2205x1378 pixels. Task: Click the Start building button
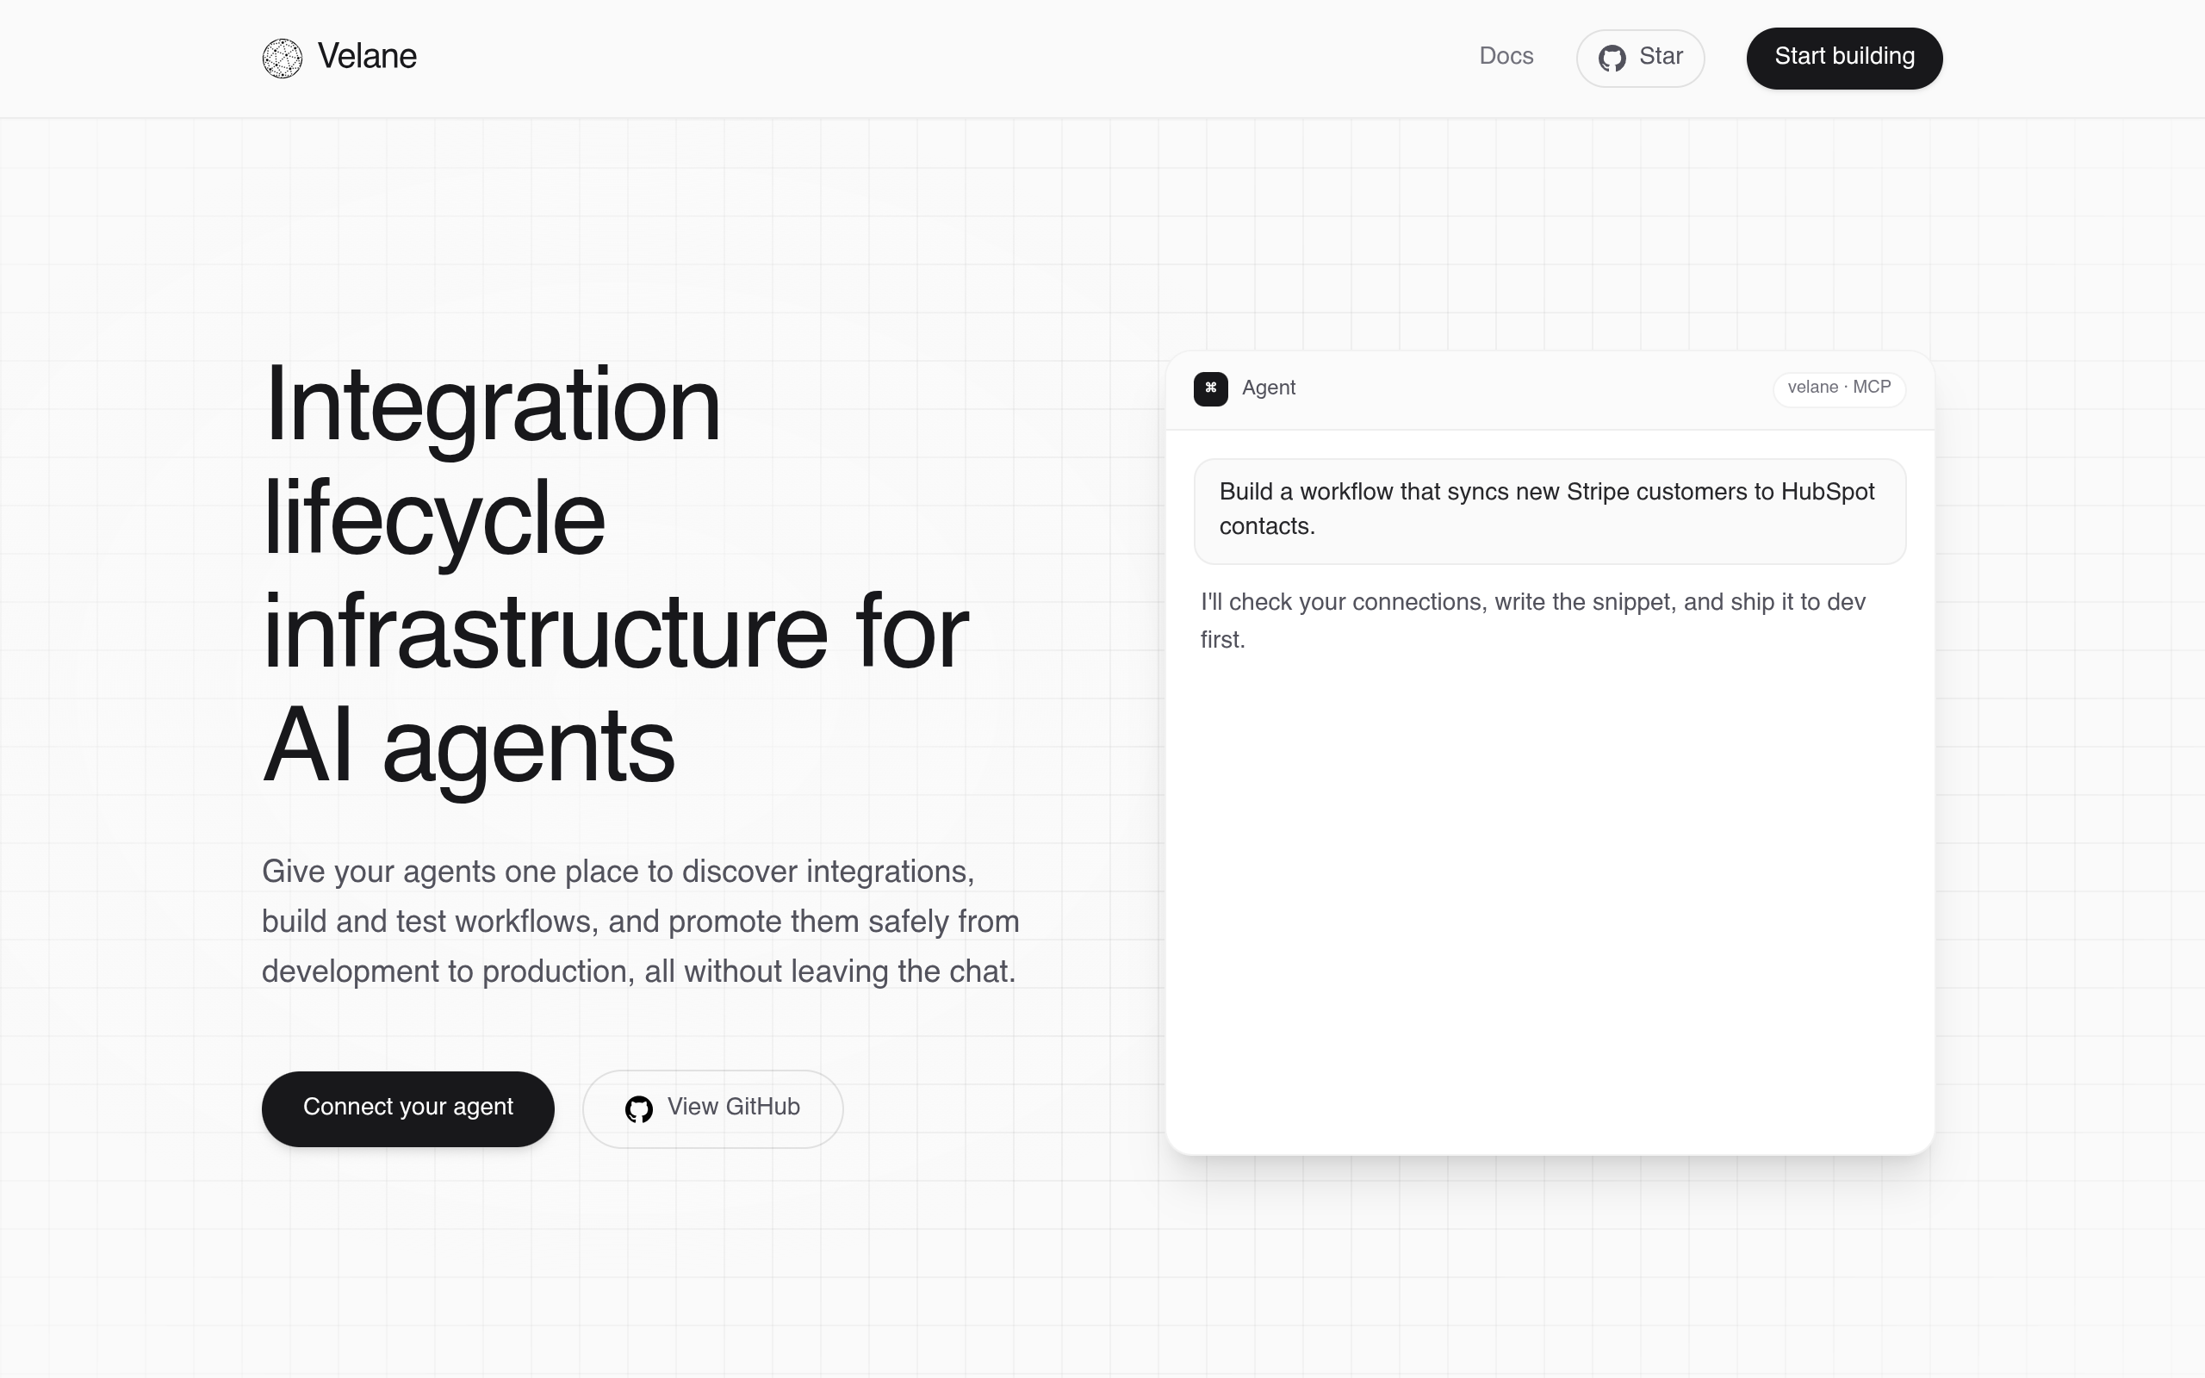pyautogui.click(x=1844, y=59)
